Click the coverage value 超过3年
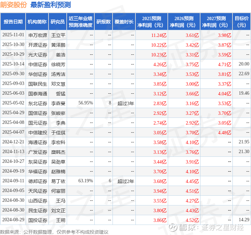This screenshot has height=235, width=251. (x=126, y=103)
